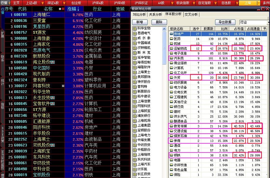Click the 汽车类 sector row icon
The width and height of the screenshot is (270, 178).
(171, 58)
